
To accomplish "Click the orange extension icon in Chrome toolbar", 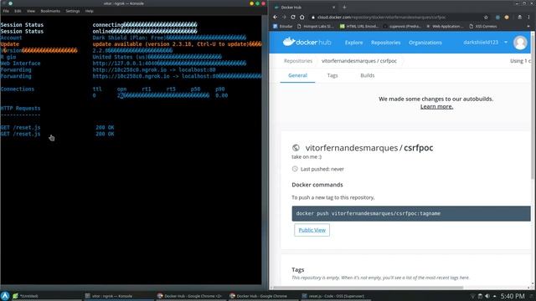I will (x=507, y=17).
